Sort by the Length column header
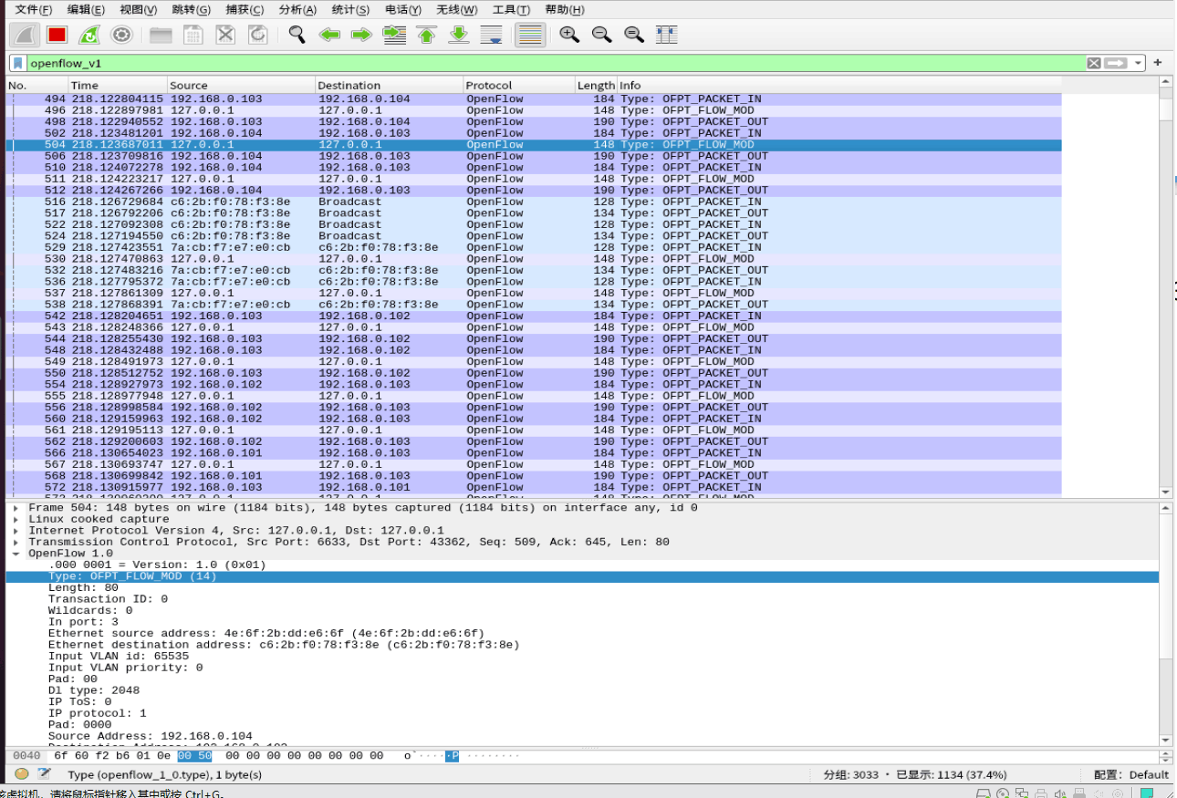The image size is (1177, 798). [596, 86]
